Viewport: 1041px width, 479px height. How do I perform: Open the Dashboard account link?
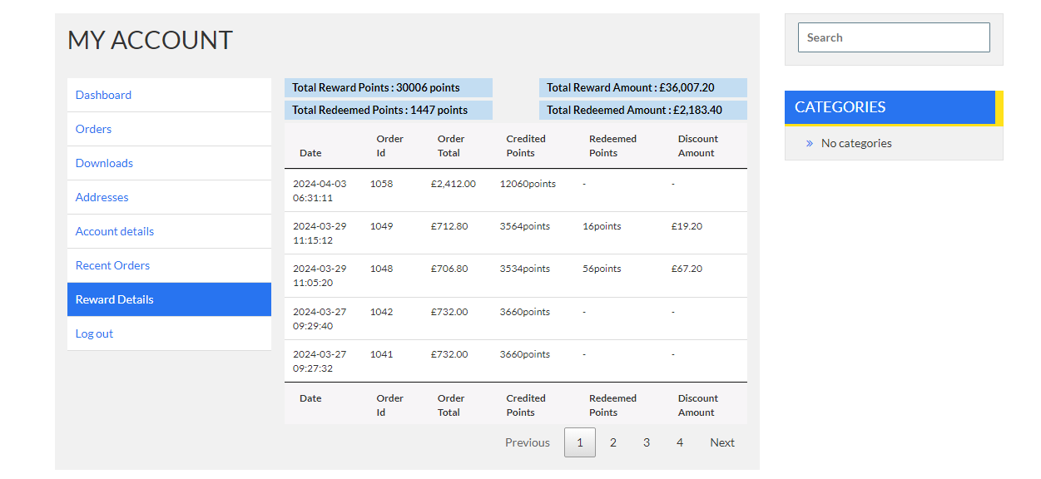103,95
